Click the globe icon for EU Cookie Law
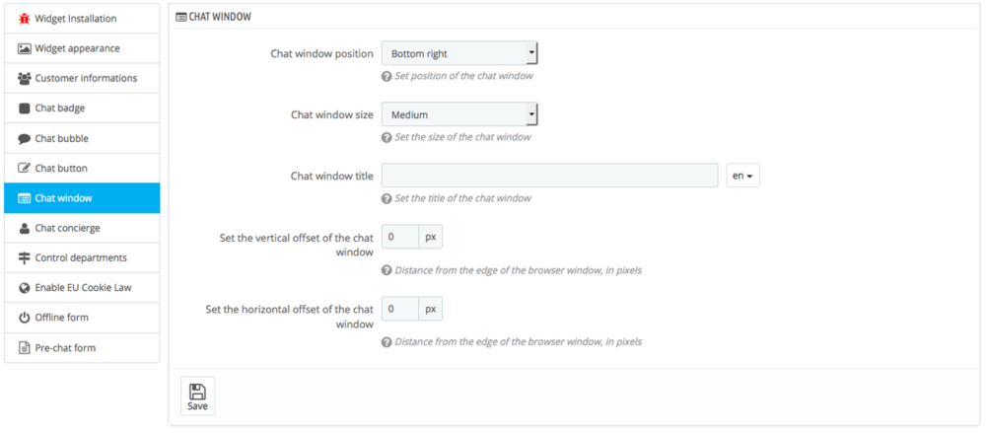Image resolution: width=986 pixels, height=433 pixels. tap(25, 288)
